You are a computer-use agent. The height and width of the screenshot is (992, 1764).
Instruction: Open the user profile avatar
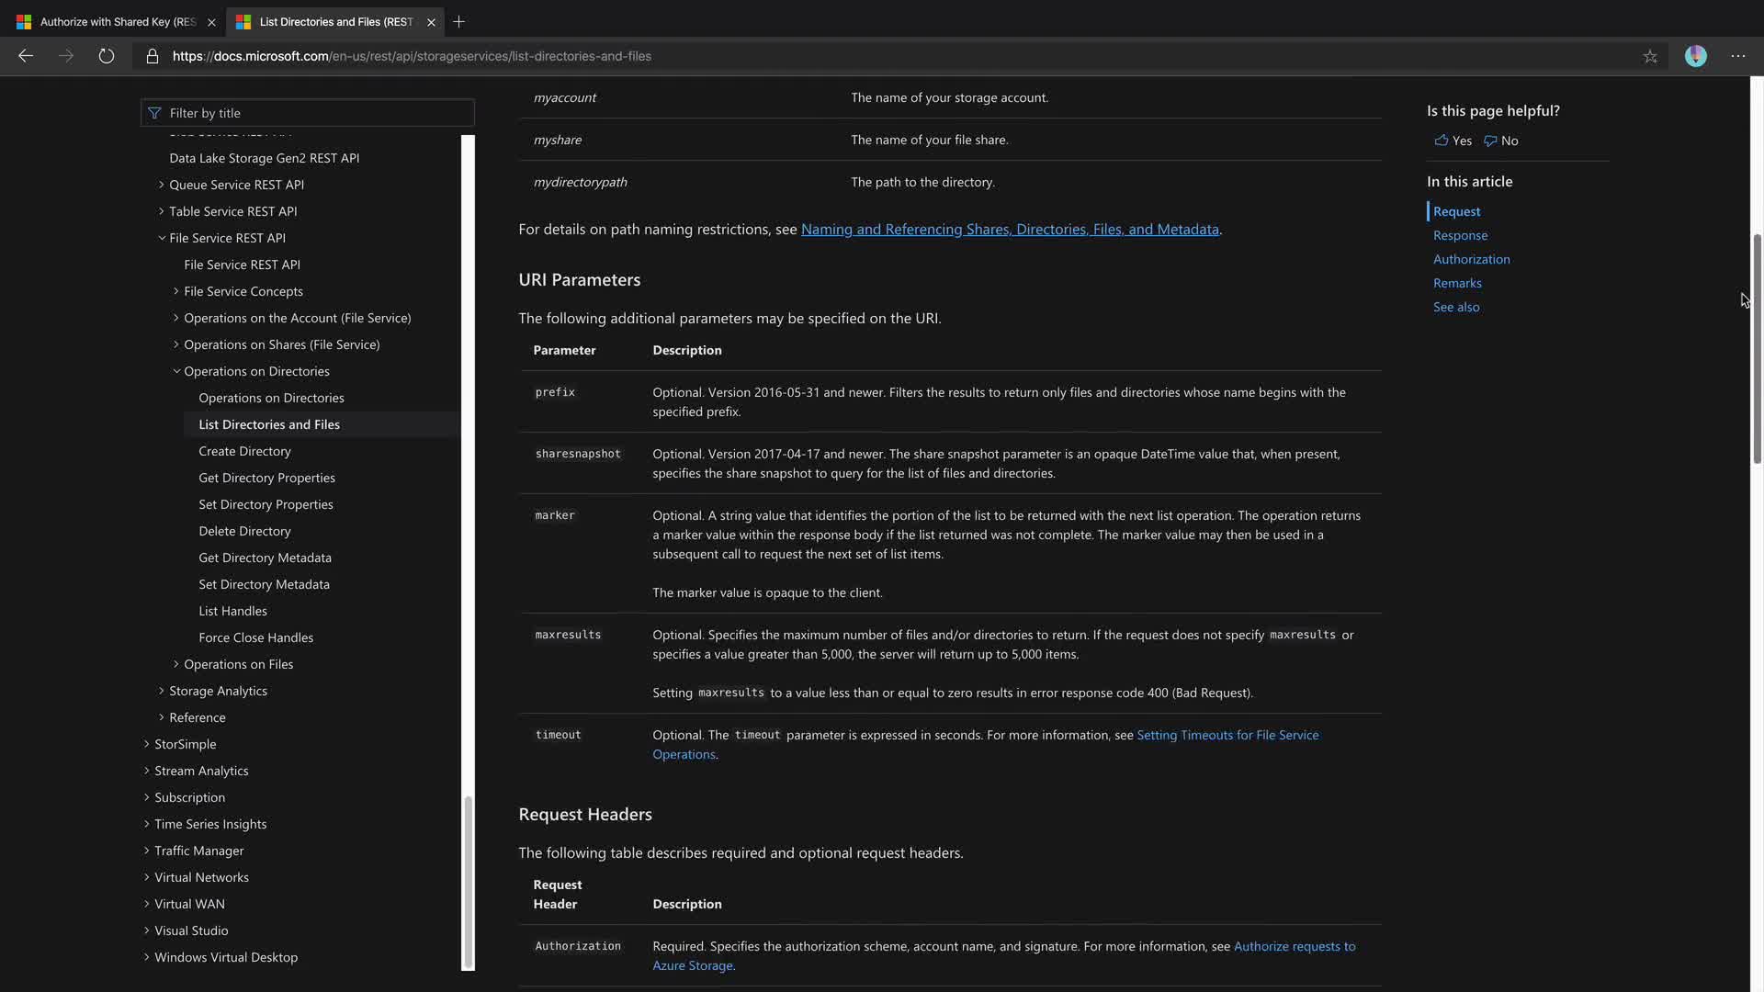[1695, 56]
